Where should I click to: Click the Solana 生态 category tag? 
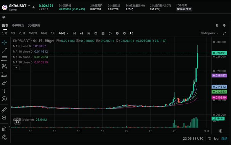(x=184, y=9)
